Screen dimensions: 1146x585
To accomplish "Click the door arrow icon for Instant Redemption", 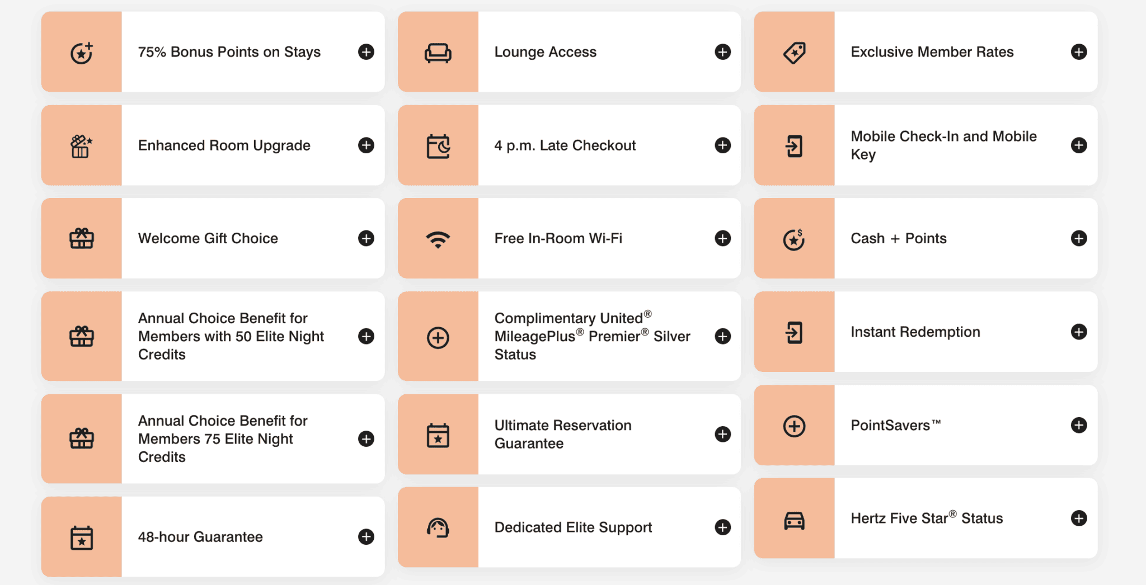I will tap(794, 332).
